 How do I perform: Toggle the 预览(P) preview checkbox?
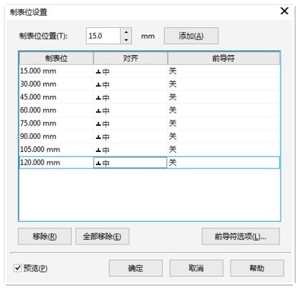pyautogui.click(x=18, y=268)
